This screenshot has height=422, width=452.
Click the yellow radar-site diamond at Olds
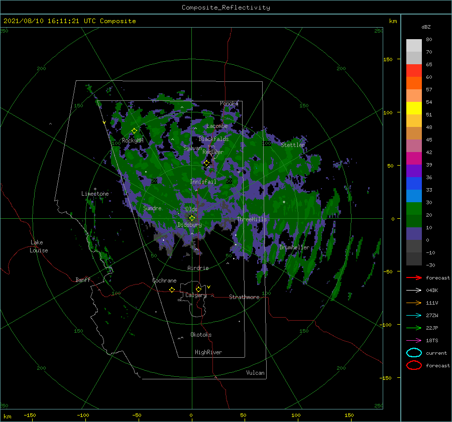[192, 218]
